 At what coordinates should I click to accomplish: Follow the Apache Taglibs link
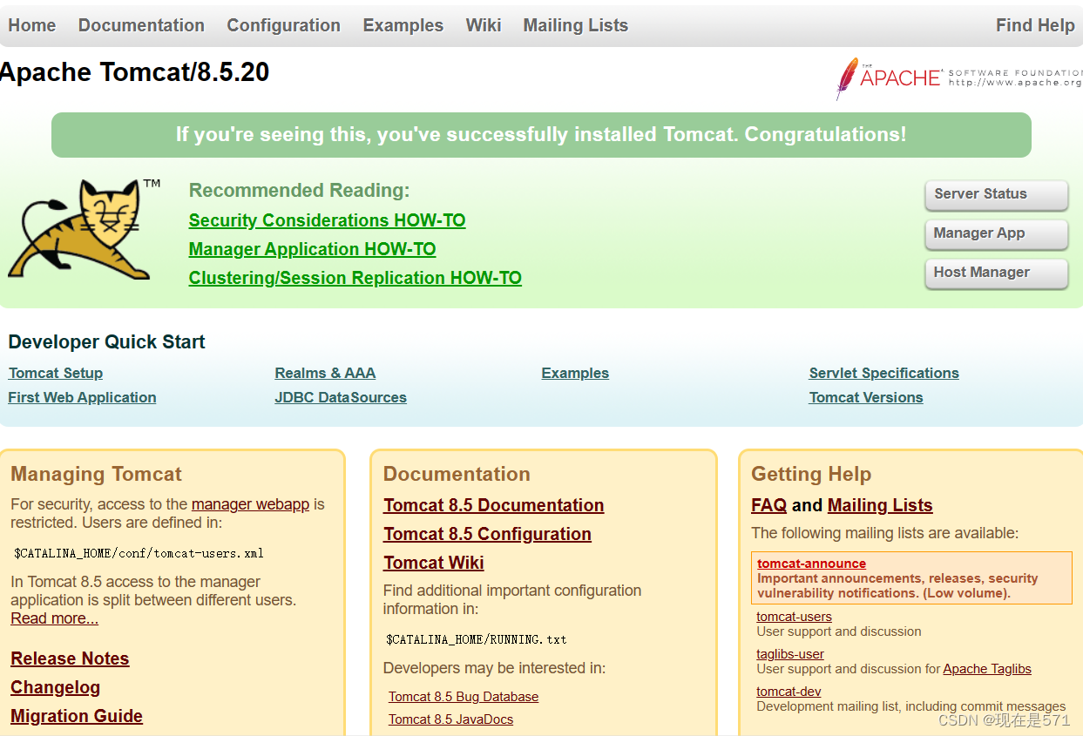click(987, 669)
